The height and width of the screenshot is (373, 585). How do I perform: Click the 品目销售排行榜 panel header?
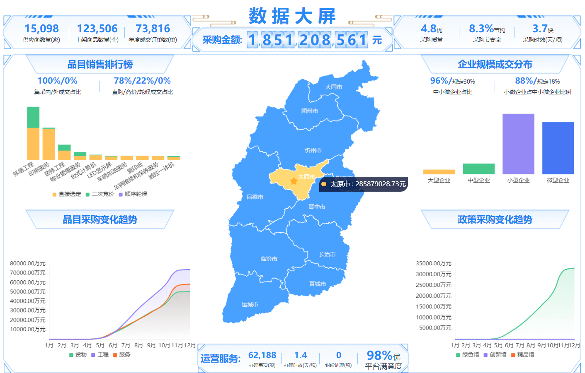point(100,64)
